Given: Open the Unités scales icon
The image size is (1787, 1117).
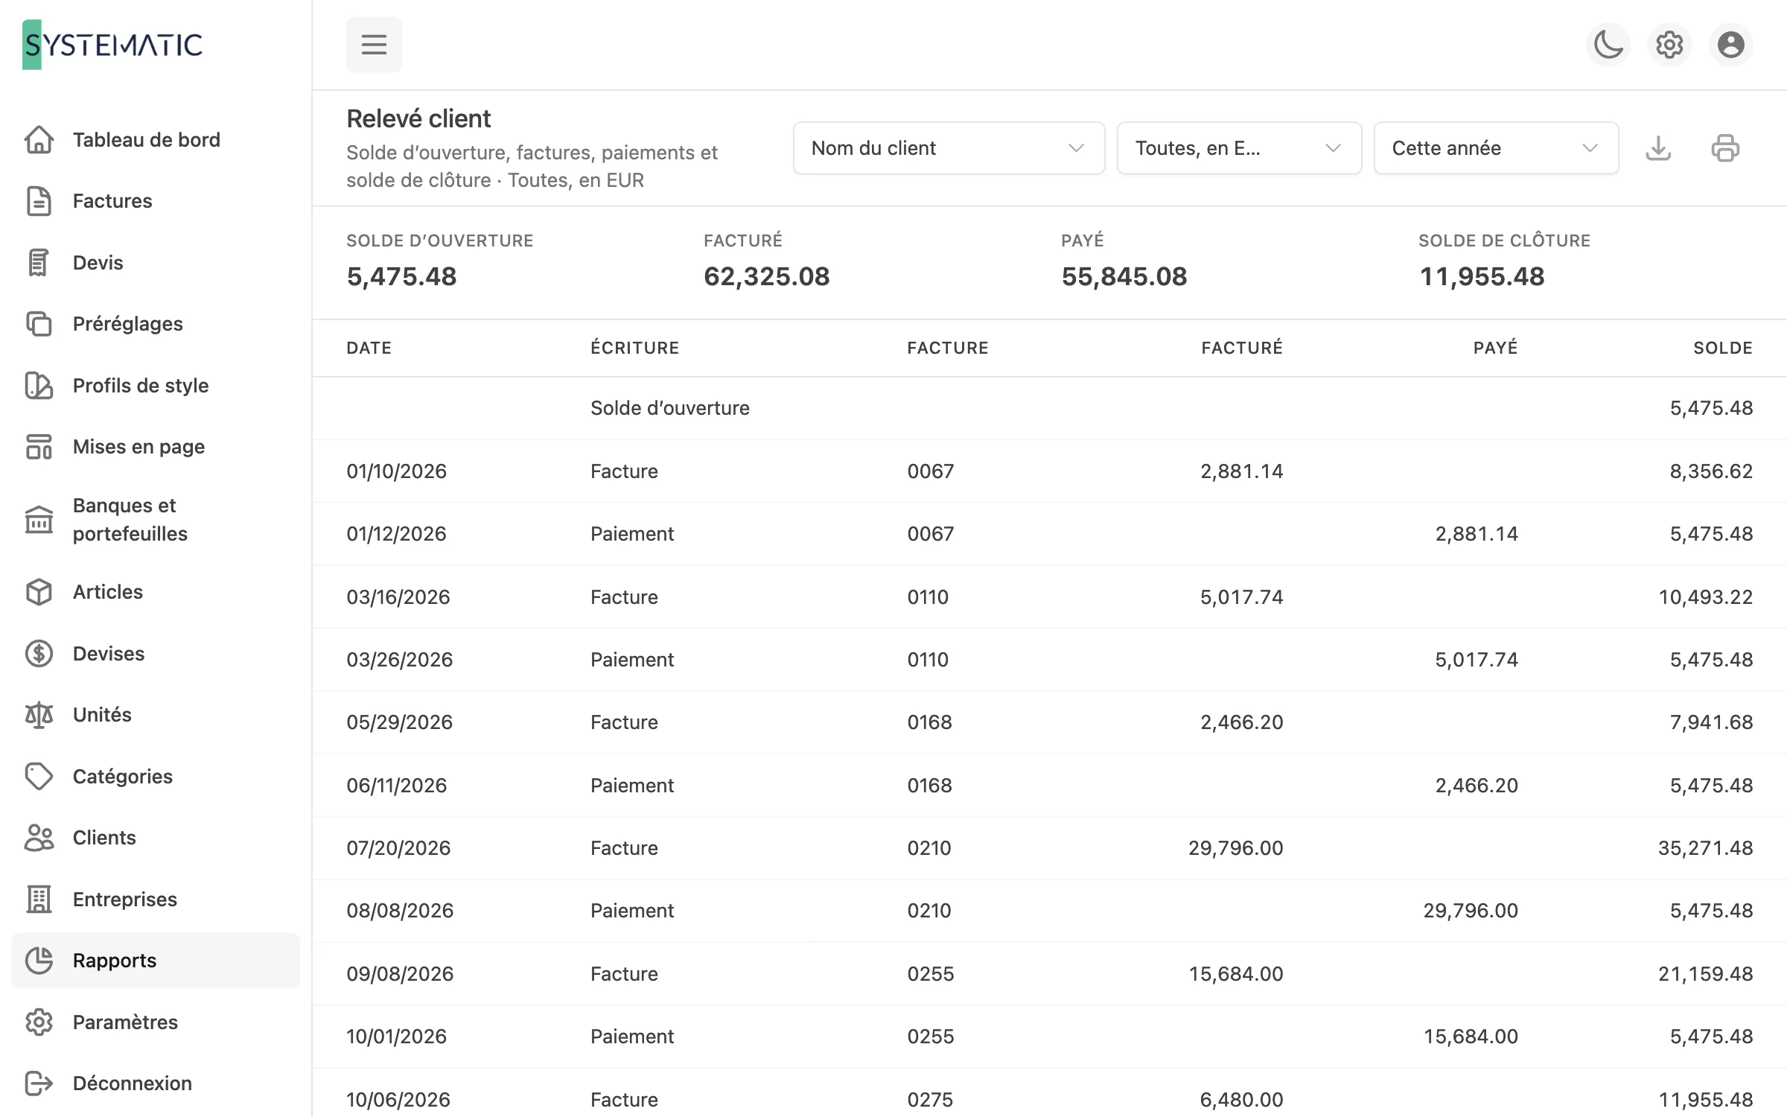Looking at the screenshot, I should [x=39, y=715].
